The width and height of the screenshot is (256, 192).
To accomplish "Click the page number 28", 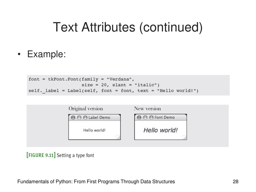I will (x=235, y=181).
